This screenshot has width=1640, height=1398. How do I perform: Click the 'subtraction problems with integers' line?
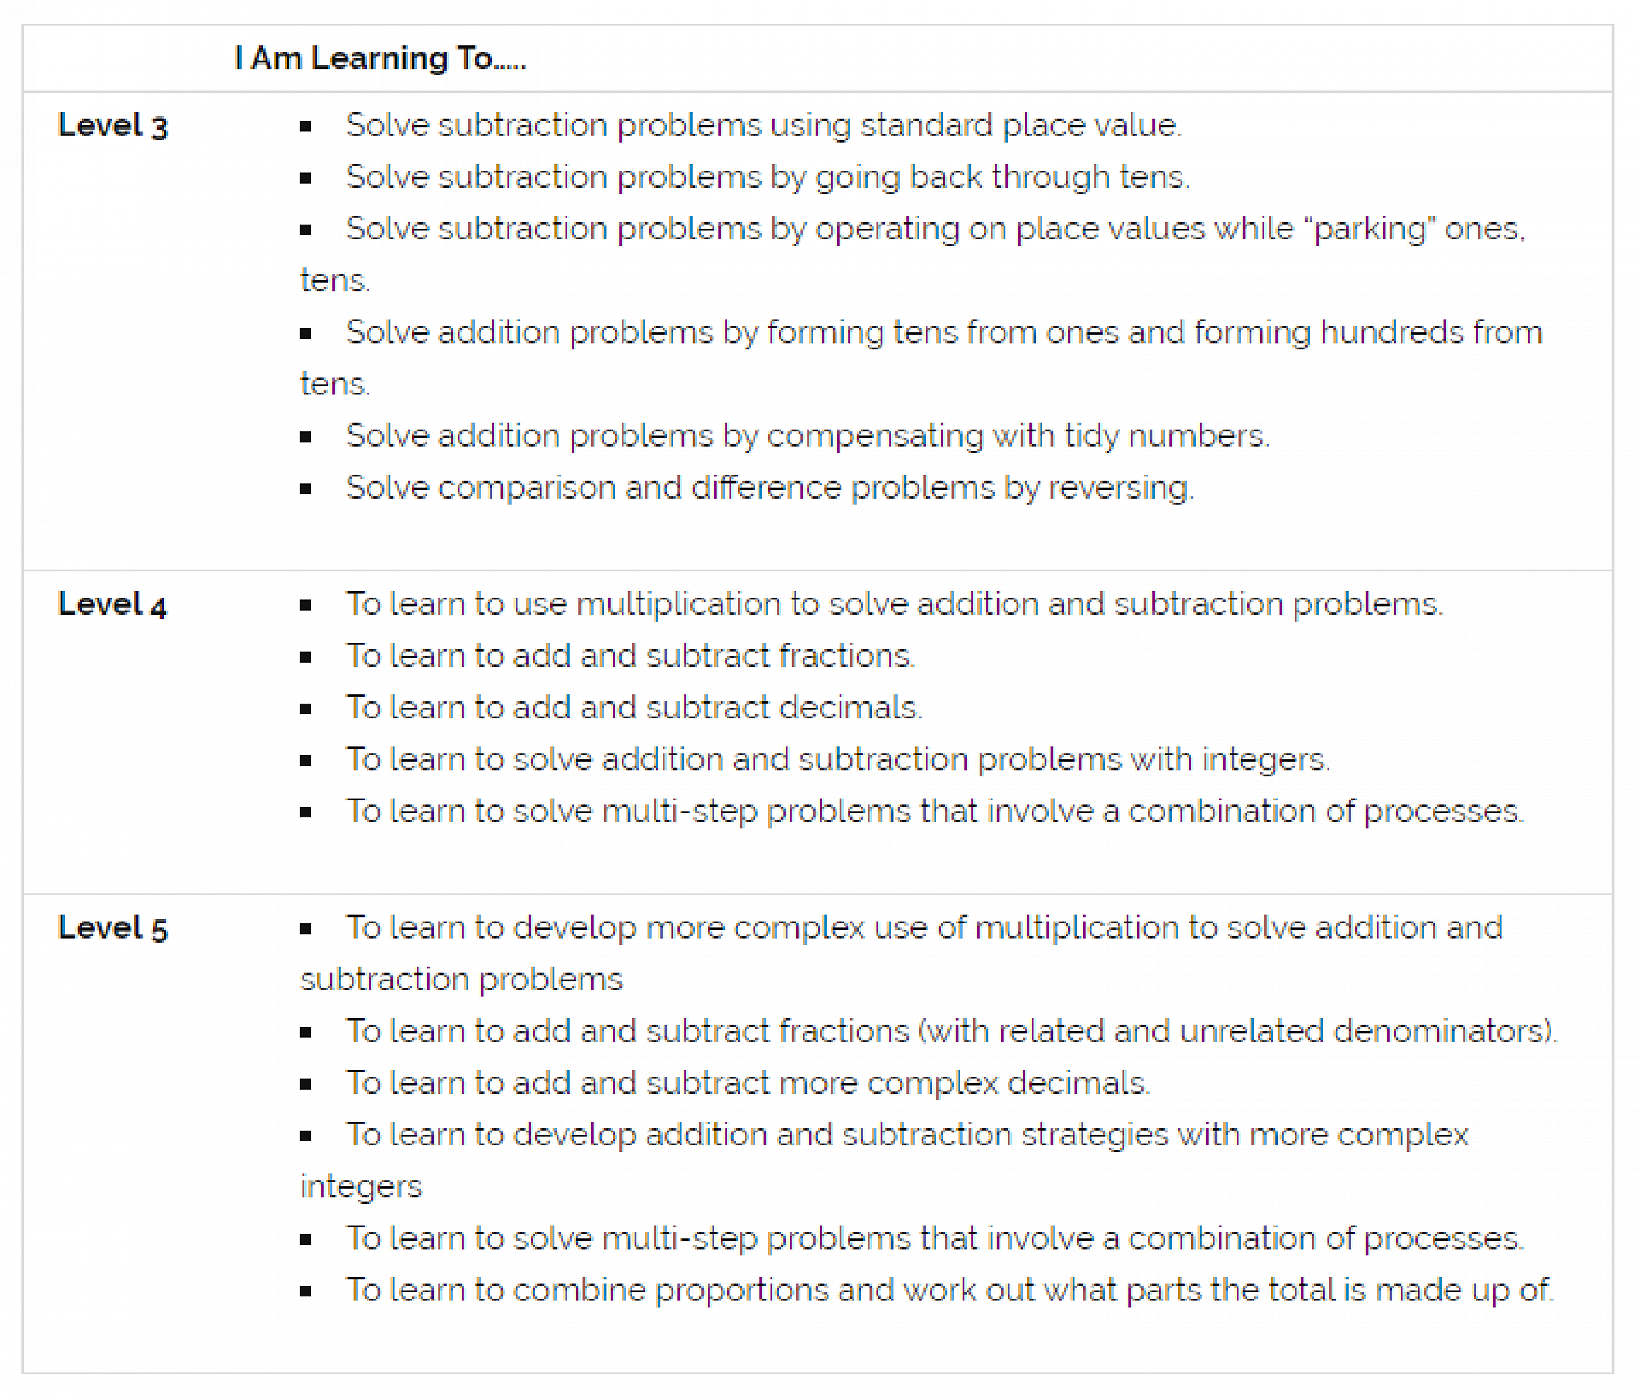point(837,759)
